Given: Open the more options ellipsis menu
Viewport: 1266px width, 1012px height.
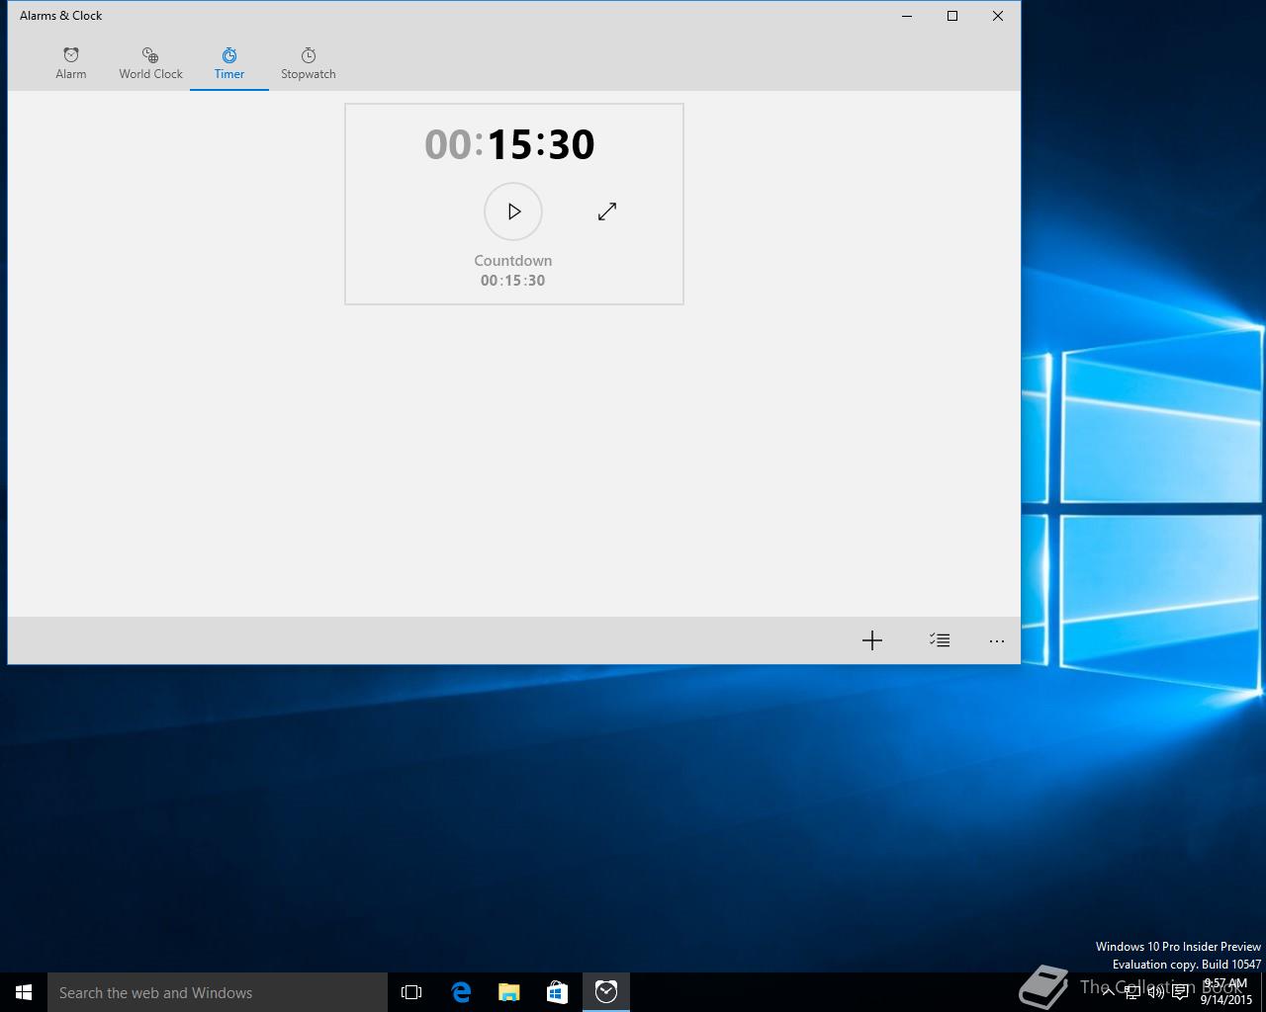Looking at the screenshot, I should [997, 640].
